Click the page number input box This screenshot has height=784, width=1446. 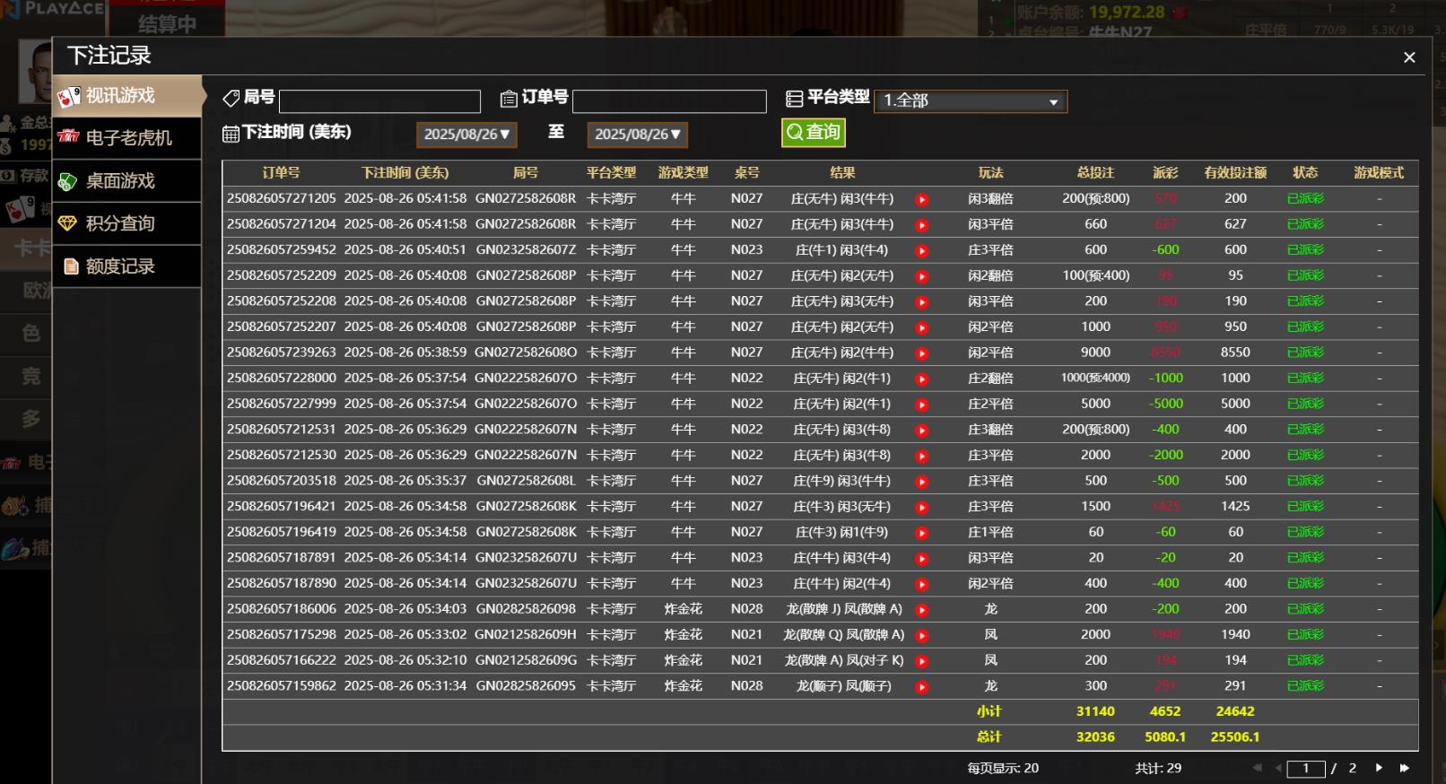pos(1305,769)
